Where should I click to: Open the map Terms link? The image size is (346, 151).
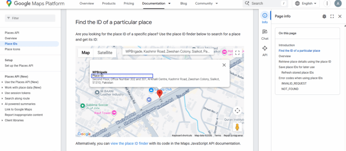tap(218, 136)
